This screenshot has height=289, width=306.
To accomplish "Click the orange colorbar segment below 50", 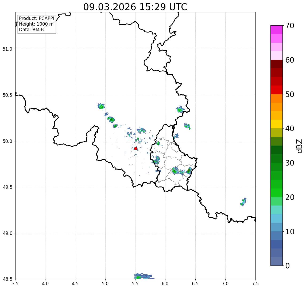I will (x=277, y=98).
